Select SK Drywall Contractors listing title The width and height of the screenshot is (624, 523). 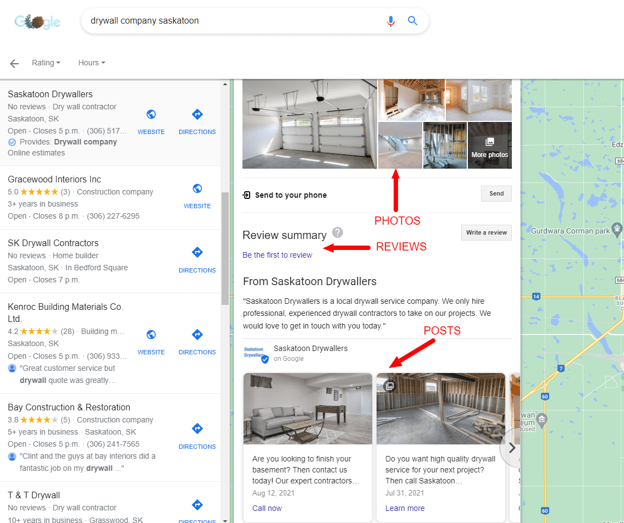53,243
